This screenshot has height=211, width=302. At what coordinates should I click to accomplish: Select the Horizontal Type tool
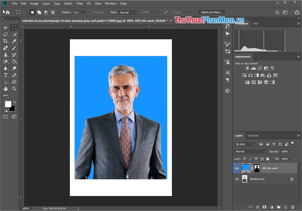click(x=5, y=75)
